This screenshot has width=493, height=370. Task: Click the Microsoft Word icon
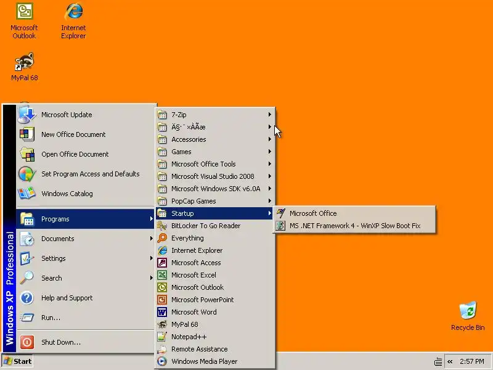point(162,312)
